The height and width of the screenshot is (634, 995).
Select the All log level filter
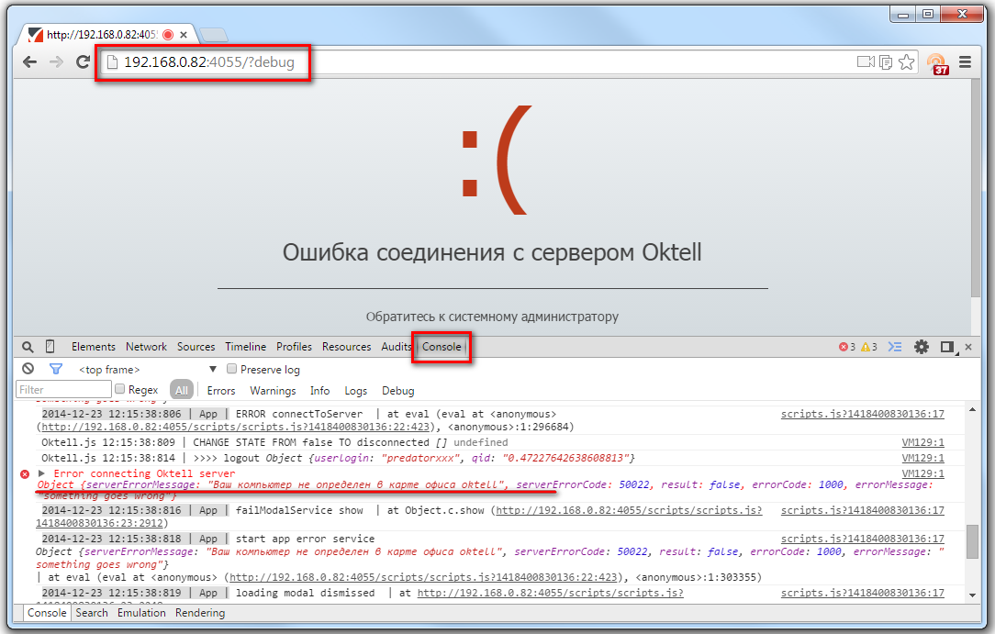click(182, 390)
